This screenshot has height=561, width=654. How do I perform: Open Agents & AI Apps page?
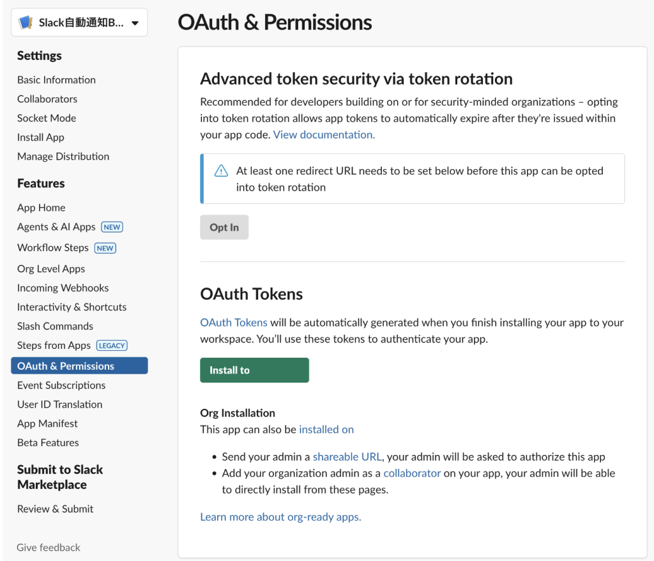(56, 227)
